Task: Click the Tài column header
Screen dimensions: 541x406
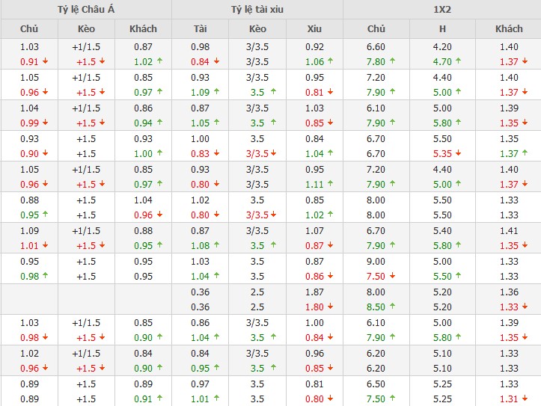Action: [201, 29]
